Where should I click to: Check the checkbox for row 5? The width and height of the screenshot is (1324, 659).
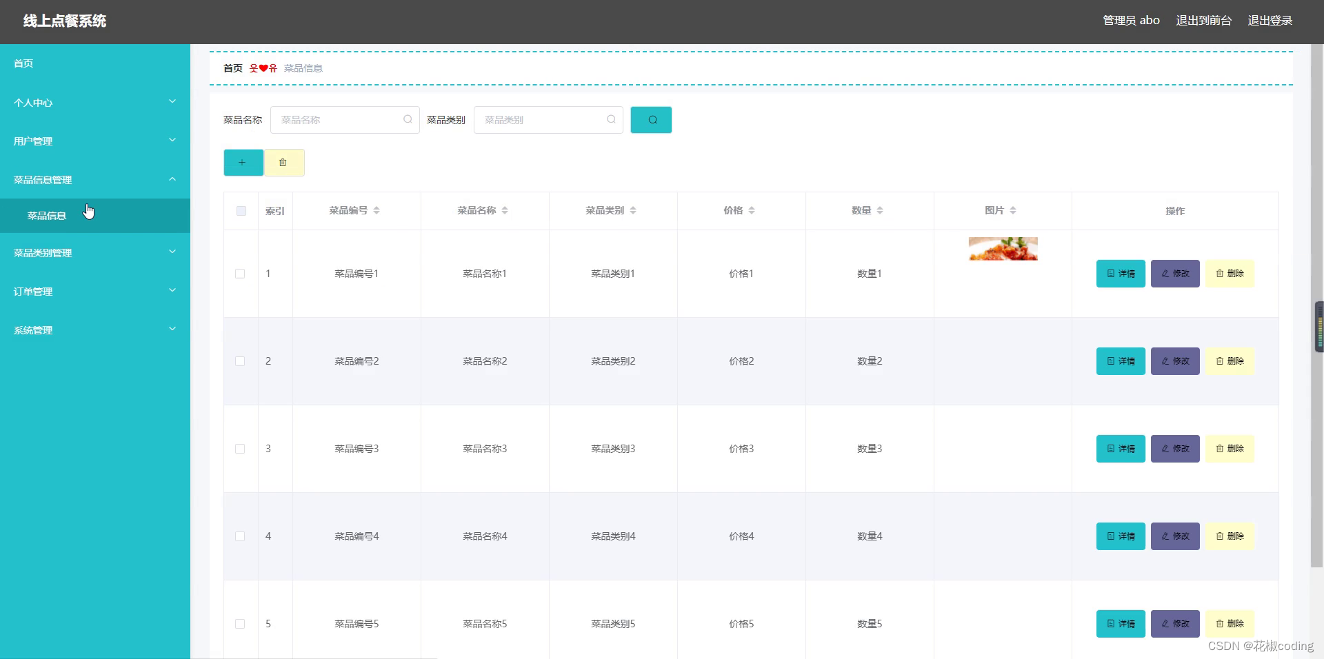pyautogui.click(x=240, y=624)
